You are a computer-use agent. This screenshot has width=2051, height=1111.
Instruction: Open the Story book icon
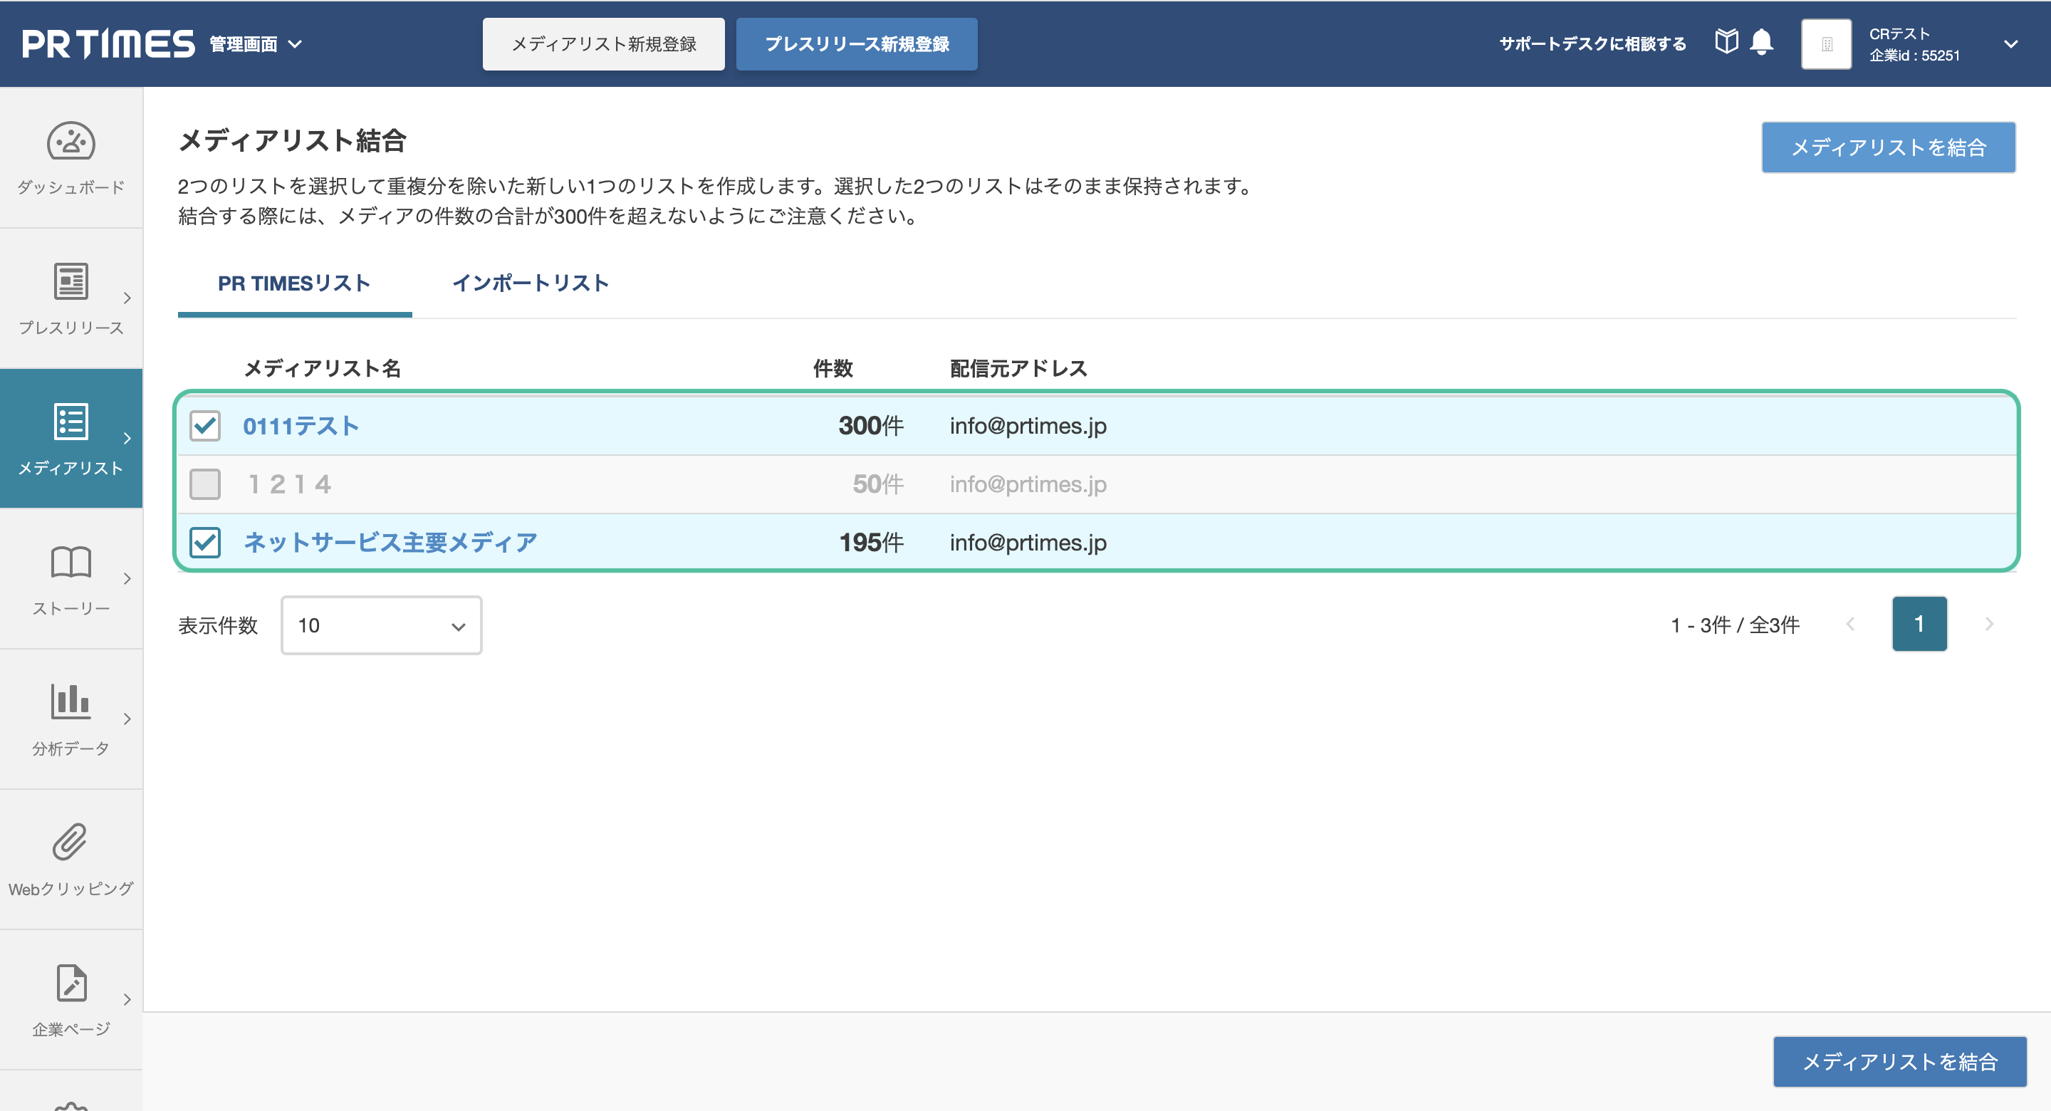tap(71, 563)
